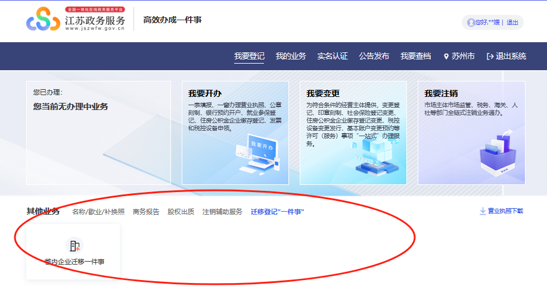Switch to the 商务报告 tab
The image size is (547, 286).
click(x=146, y=212)
